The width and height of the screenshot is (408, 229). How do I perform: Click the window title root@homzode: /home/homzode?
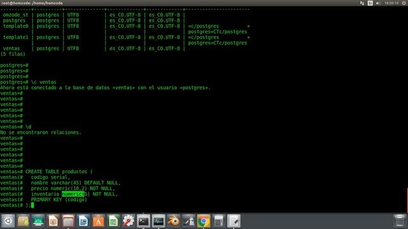point(32,3)
